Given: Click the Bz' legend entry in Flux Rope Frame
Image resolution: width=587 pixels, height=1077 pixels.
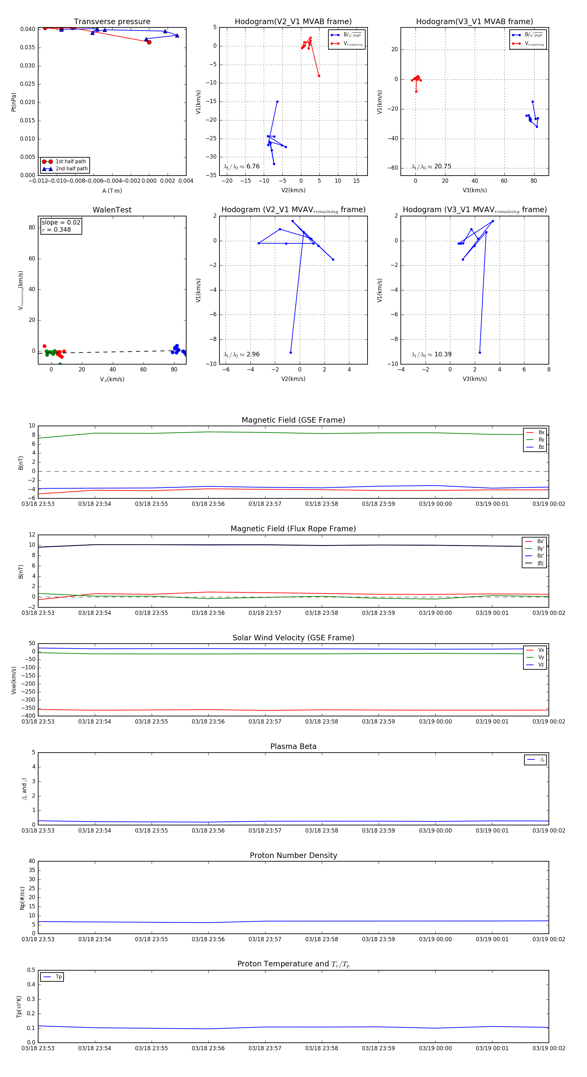Looking at the screenshot, I should tap(535, 556).
